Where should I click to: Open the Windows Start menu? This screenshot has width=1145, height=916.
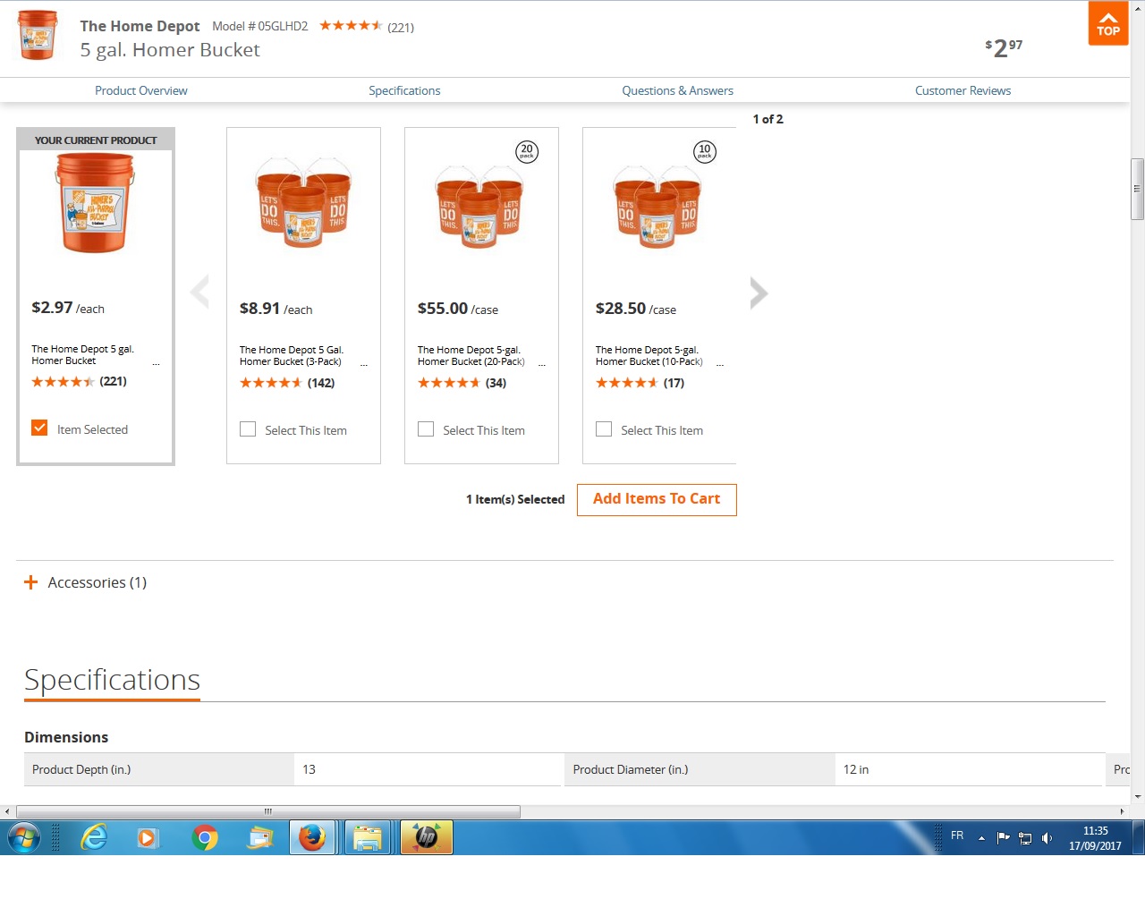[x=24, y=837]
